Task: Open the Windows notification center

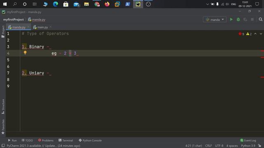Action: tap(257, 4)
